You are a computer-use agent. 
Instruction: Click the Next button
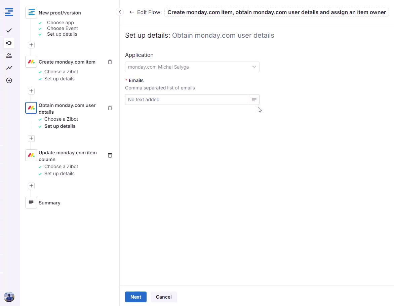pyautogui.click(x=135, y=297)
